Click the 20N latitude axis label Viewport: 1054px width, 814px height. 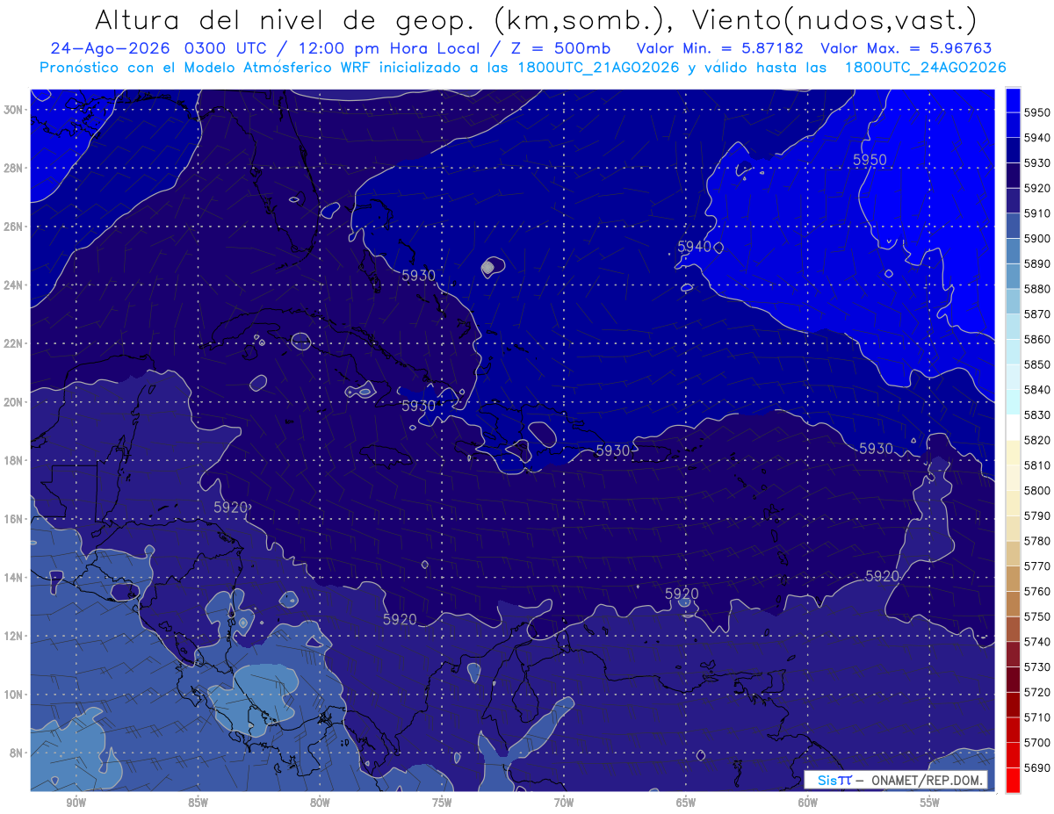13,401
